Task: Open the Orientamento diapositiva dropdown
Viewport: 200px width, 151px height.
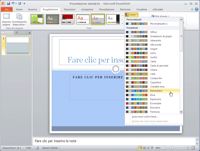Action: (x=19, y=19)
